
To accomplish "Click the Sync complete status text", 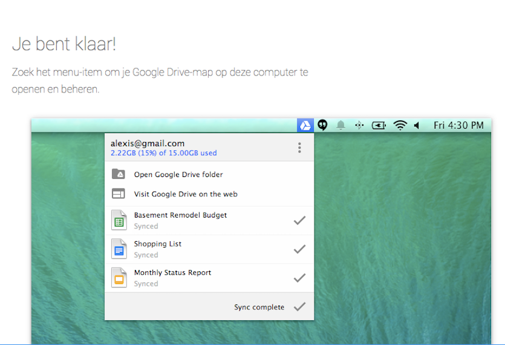I will coord(259,308).
